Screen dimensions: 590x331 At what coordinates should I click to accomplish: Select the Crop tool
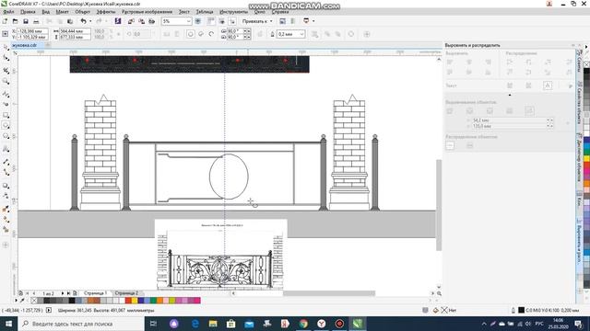6,71
